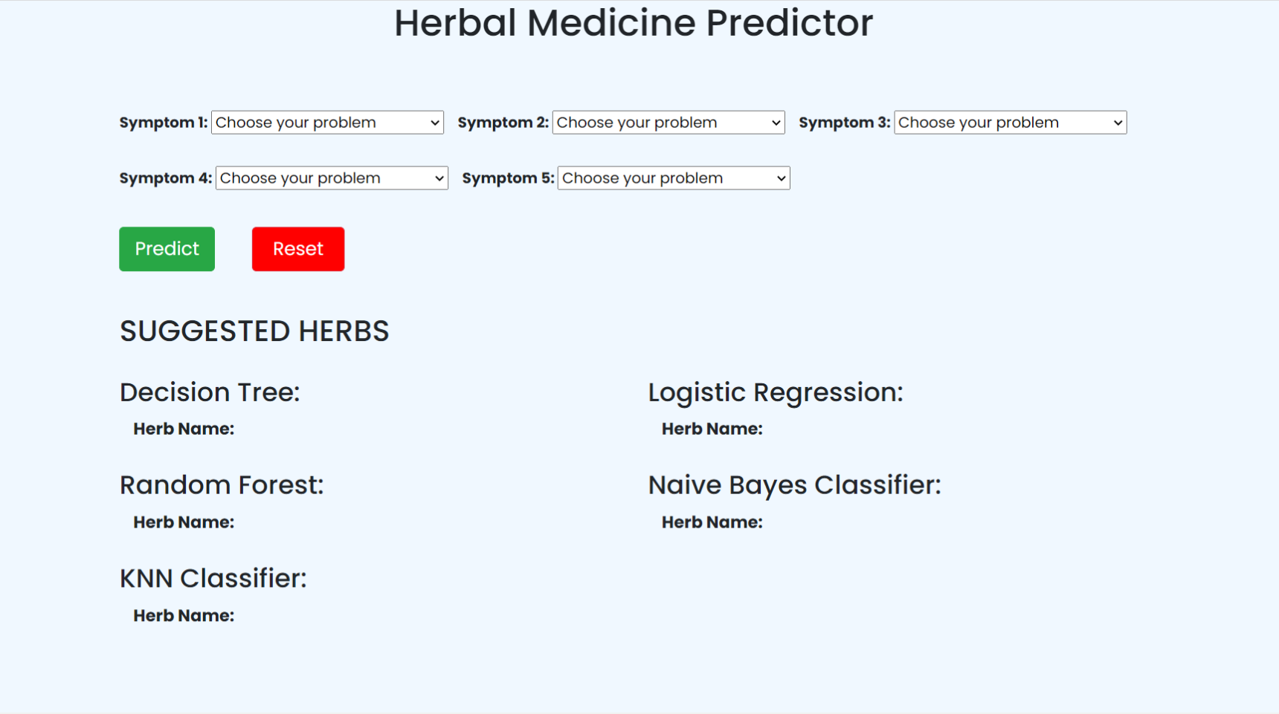Click the Symptom 5 label text
The image size is (1279, 714).
(508, 178)
